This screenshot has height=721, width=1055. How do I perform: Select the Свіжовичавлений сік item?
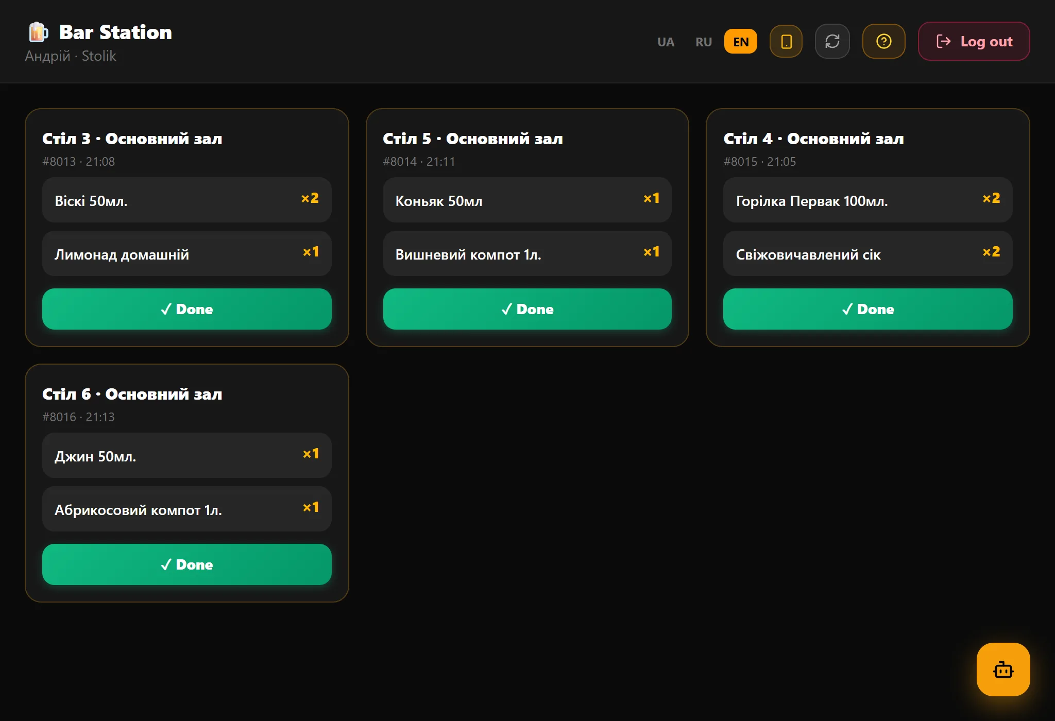click(868, 253)
